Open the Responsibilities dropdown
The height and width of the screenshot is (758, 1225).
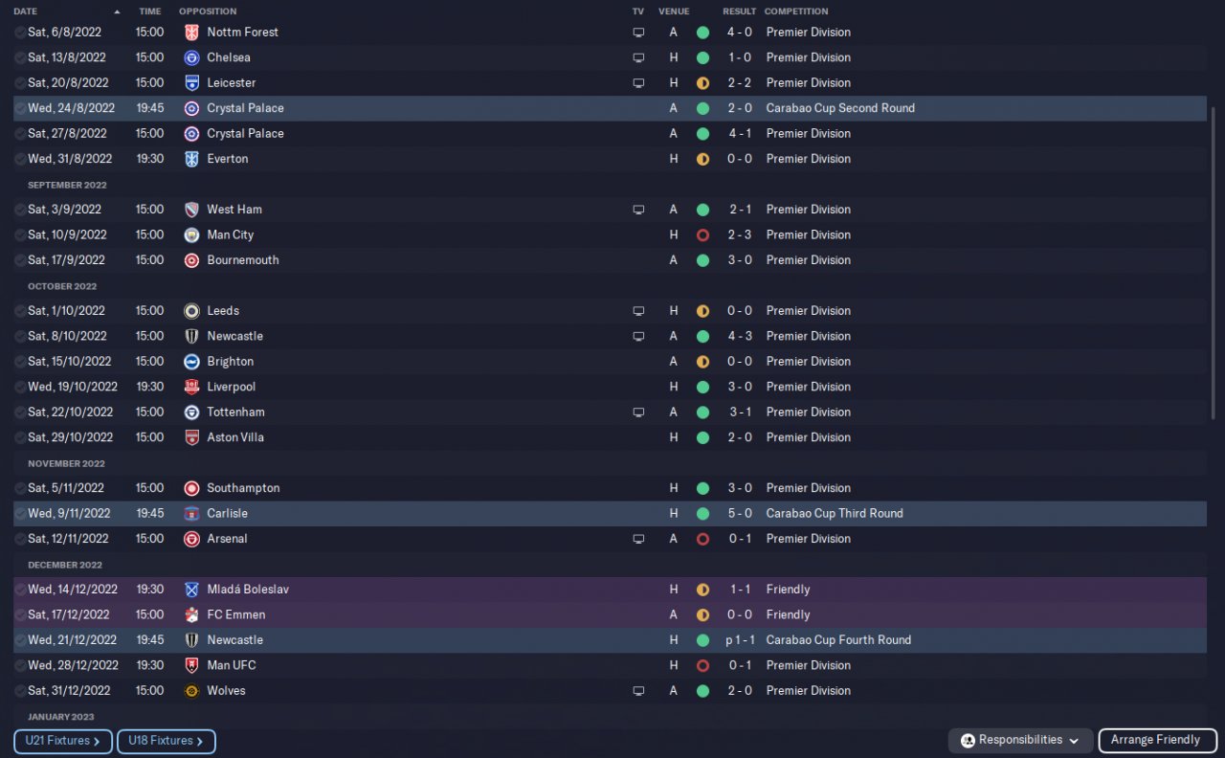1020,740
